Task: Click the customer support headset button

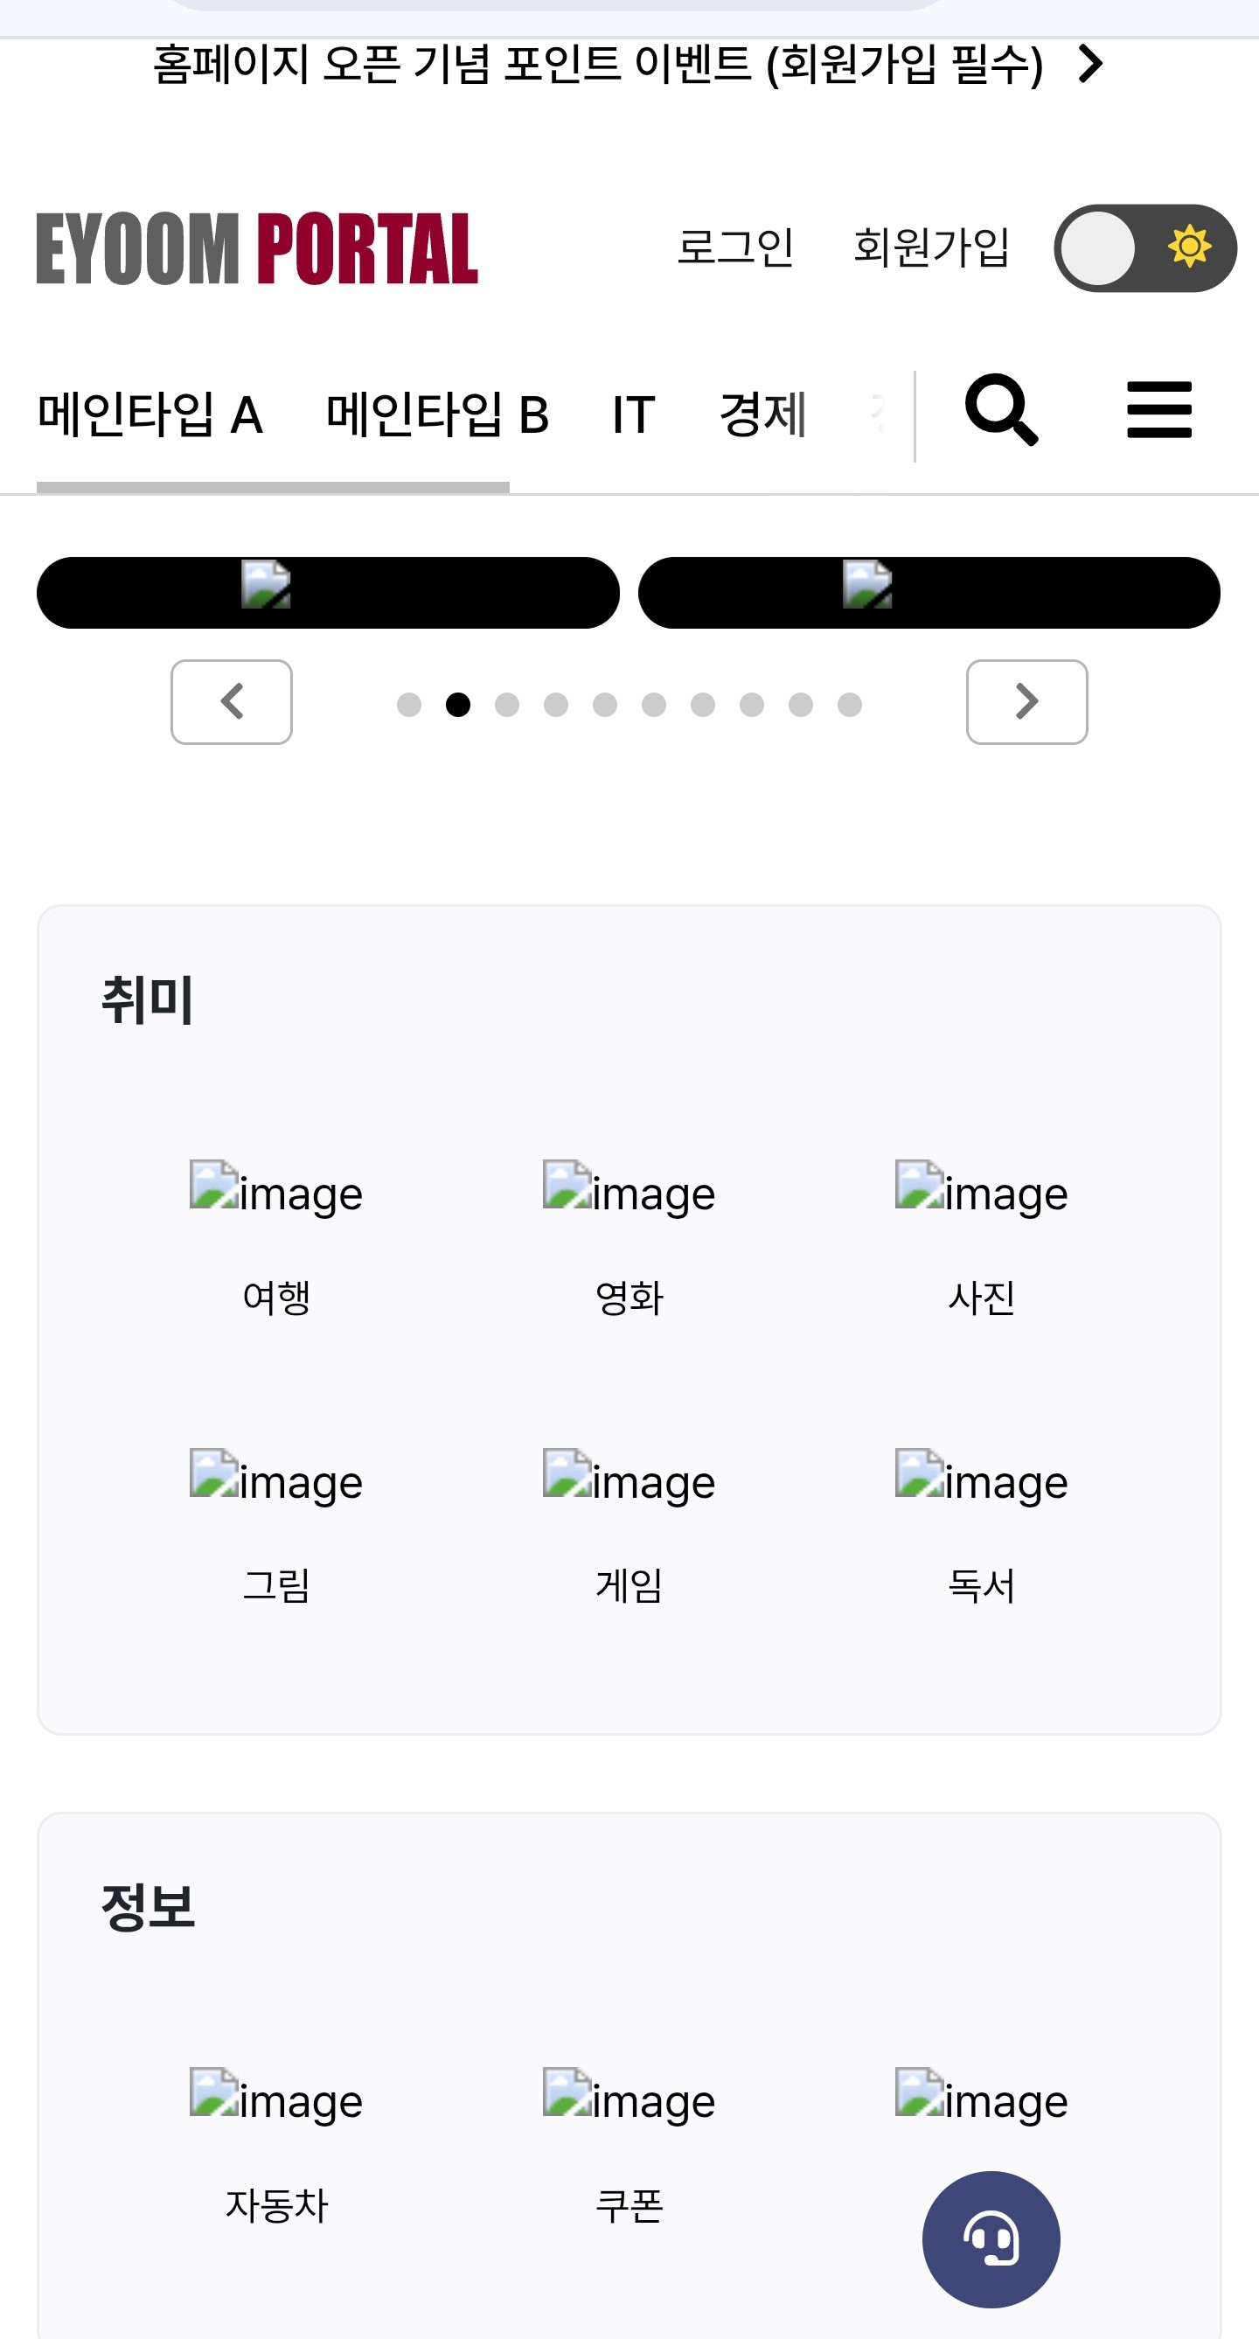Action: pos(991,2238)
